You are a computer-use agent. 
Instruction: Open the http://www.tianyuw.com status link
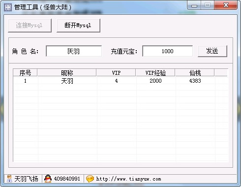(x=128, y=179)
